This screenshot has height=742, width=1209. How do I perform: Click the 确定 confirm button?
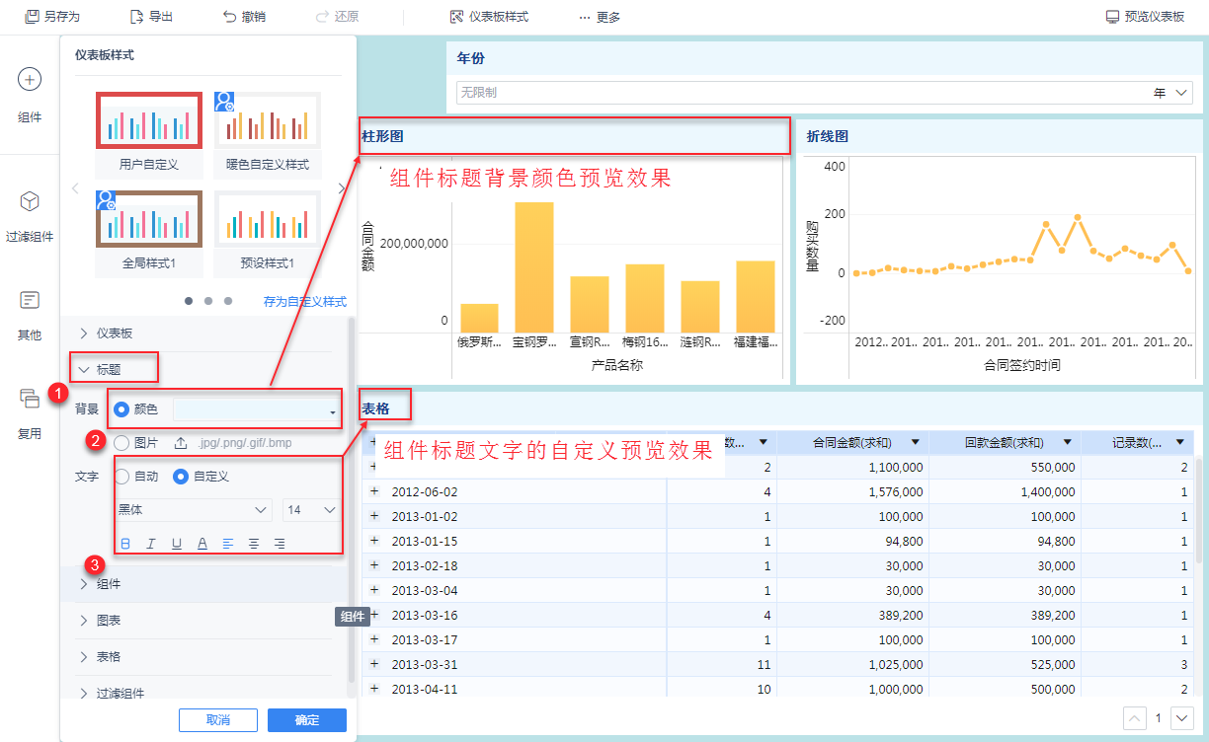(x=307, y=720)
